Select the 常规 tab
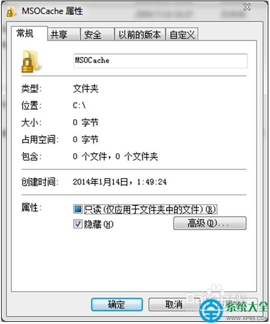 tap(29, 34)
